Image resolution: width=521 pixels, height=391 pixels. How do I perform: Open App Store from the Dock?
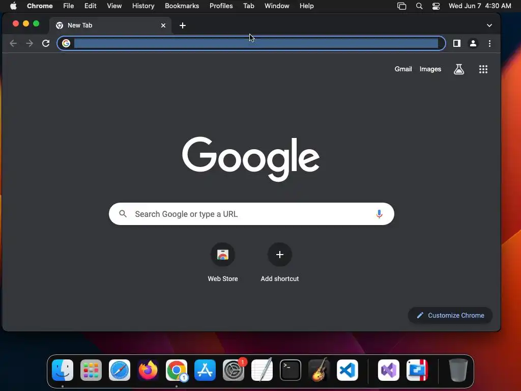(x=205, y=370)
